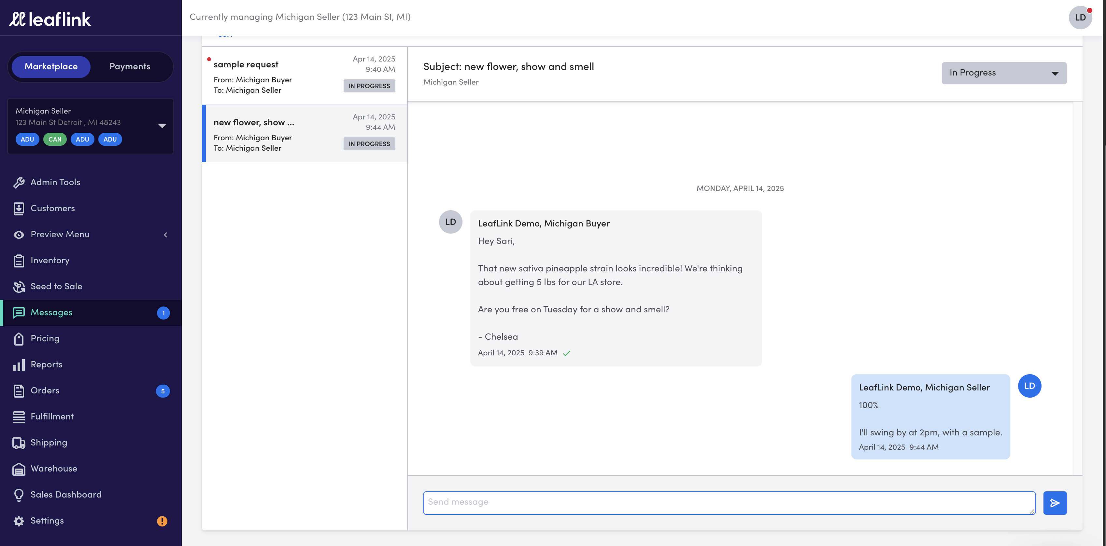The height and width of the screenshot is (546, 1106).
Task: Click the Orders count badge showing 5
Action: tap(163, 391)
